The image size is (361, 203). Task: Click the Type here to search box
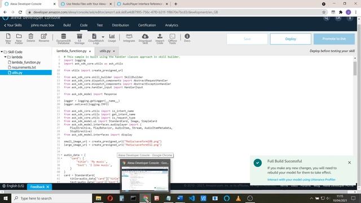[x=51, y=198]
